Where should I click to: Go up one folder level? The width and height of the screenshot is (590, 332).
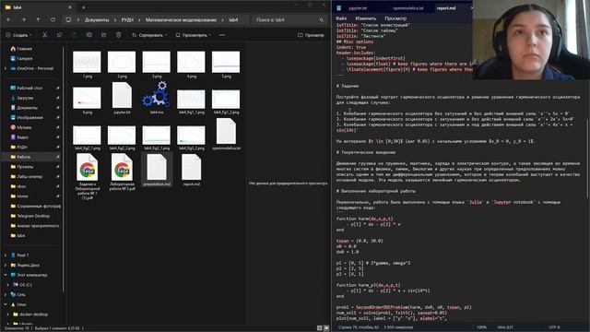pos(38,19)
